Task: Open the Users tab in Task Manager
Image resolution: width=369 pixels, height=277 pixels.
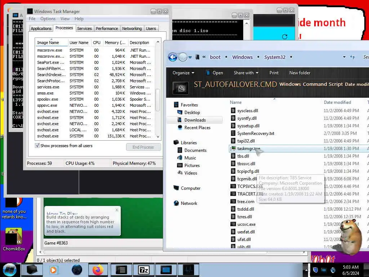Action: pos(151,28)
